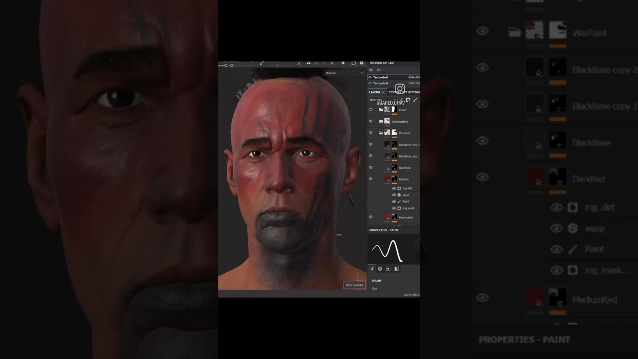Open texture set list settings icon
This screenshot has height=359, width=638.
click(371, 70)
